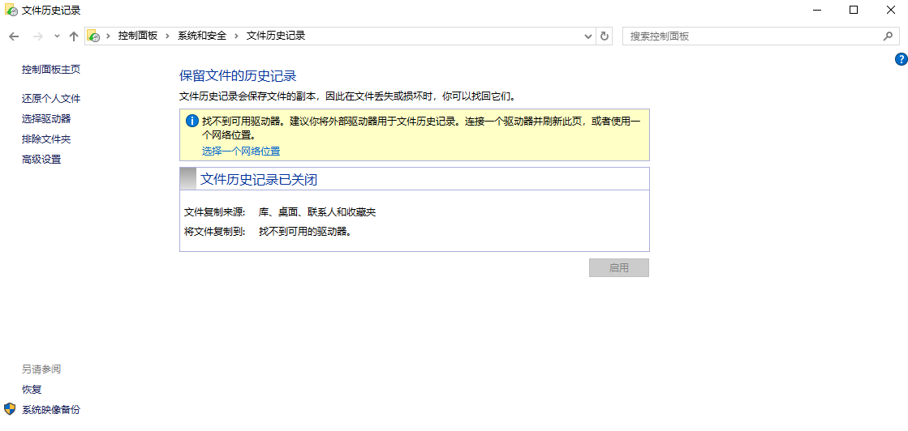Open help via the blue question mark icon
This screenshot has width=908, height=431.
901,59
